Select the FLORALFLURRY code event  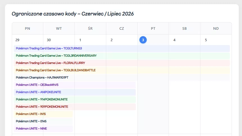click(x=122, y=63)
